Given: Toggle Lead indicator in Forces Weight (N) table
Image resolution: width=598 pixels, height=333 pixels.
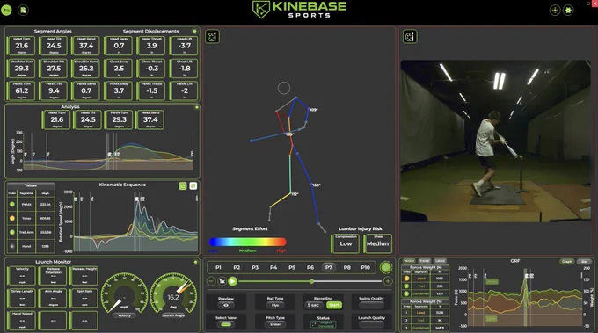Looking at the screenshot, I should pyautogui.click(x=406, y=279).
